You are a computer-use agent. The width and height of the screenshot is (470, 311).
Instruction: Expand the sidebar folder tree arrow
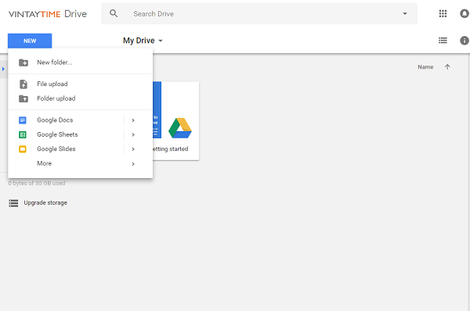[3, 69]
